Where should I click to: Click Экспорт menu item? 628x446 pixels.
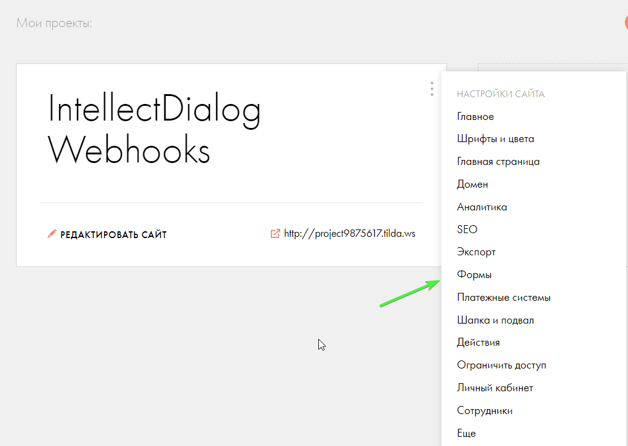click(476, 252)
